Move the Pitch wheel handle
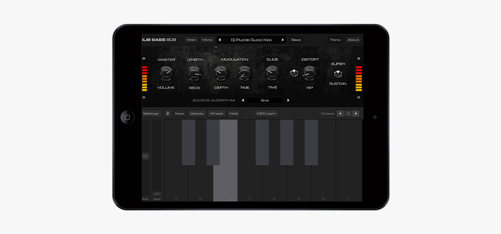This screenshot has height=234, width=501. coord(146,156)
